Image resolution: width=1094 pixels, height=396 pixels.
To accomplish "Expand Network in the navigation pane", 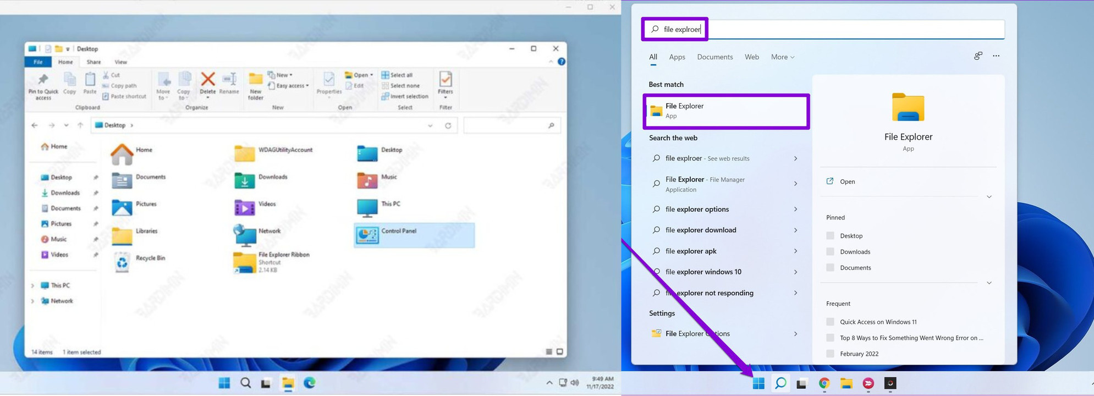I will tap(32, 301).
